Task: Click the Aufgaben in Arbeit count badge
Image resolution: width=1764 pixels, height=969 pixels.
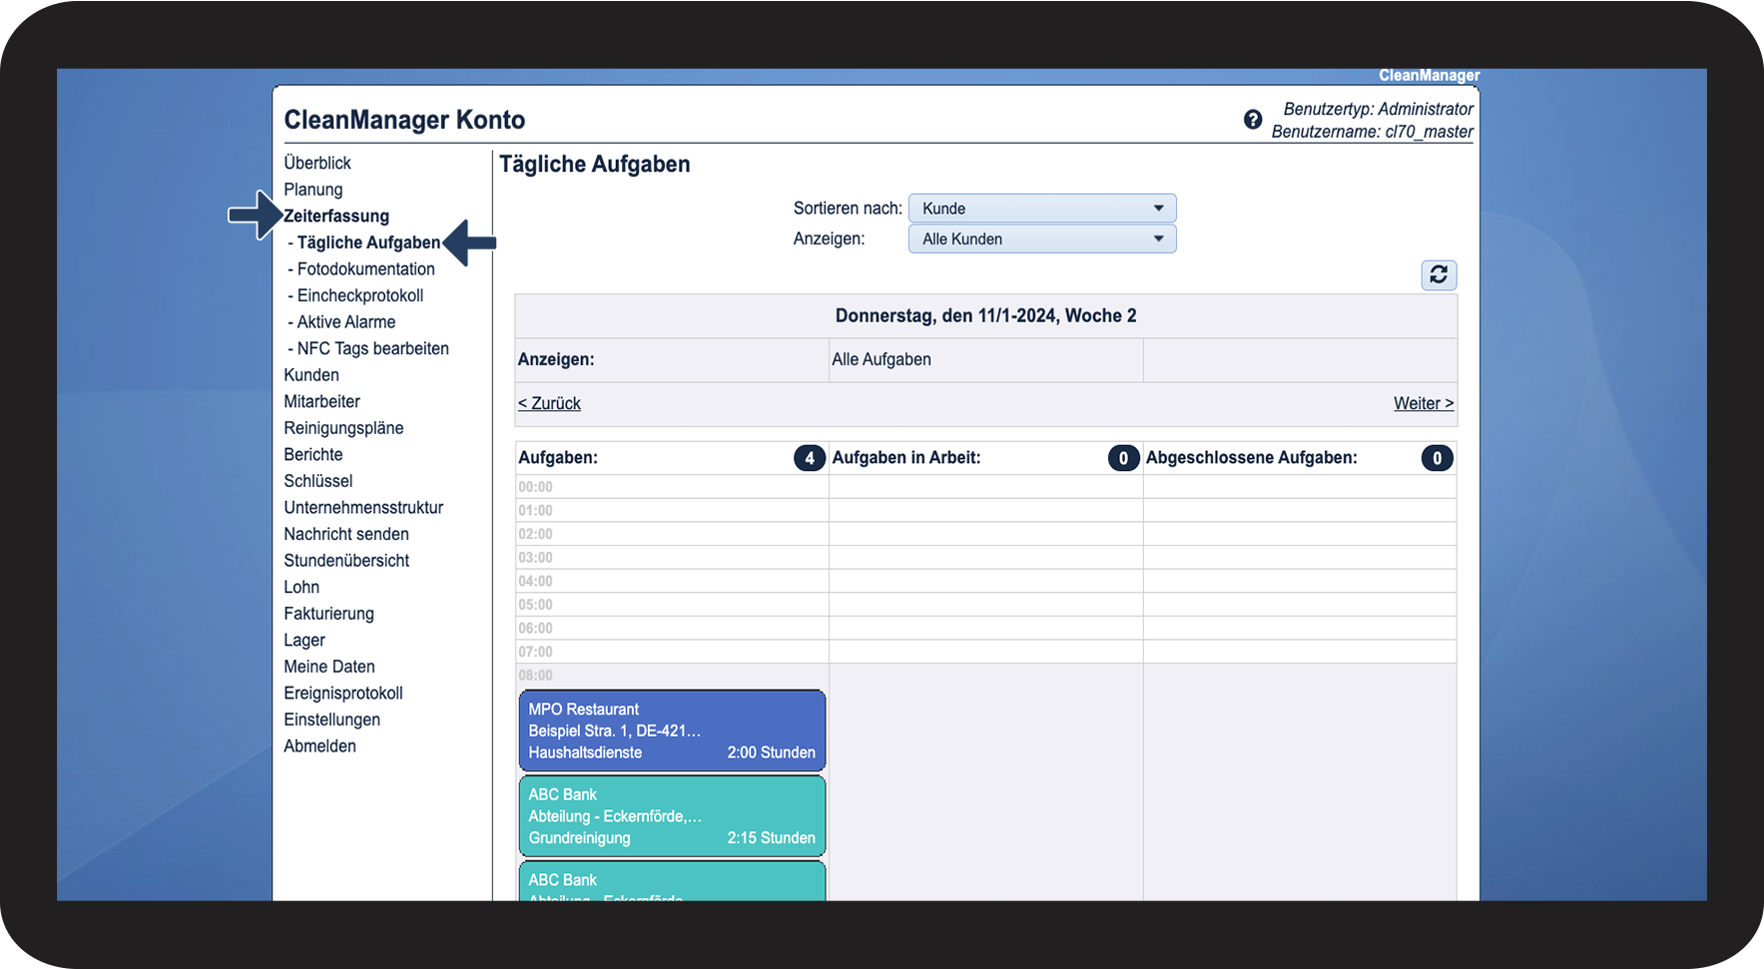Action: [x=1122, y=458]
